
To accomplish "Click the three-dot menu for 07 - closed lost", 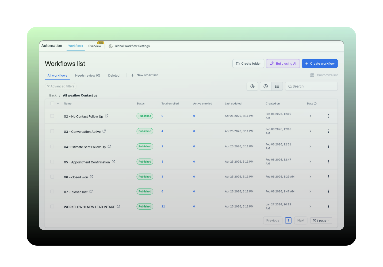I will [328, 192].
